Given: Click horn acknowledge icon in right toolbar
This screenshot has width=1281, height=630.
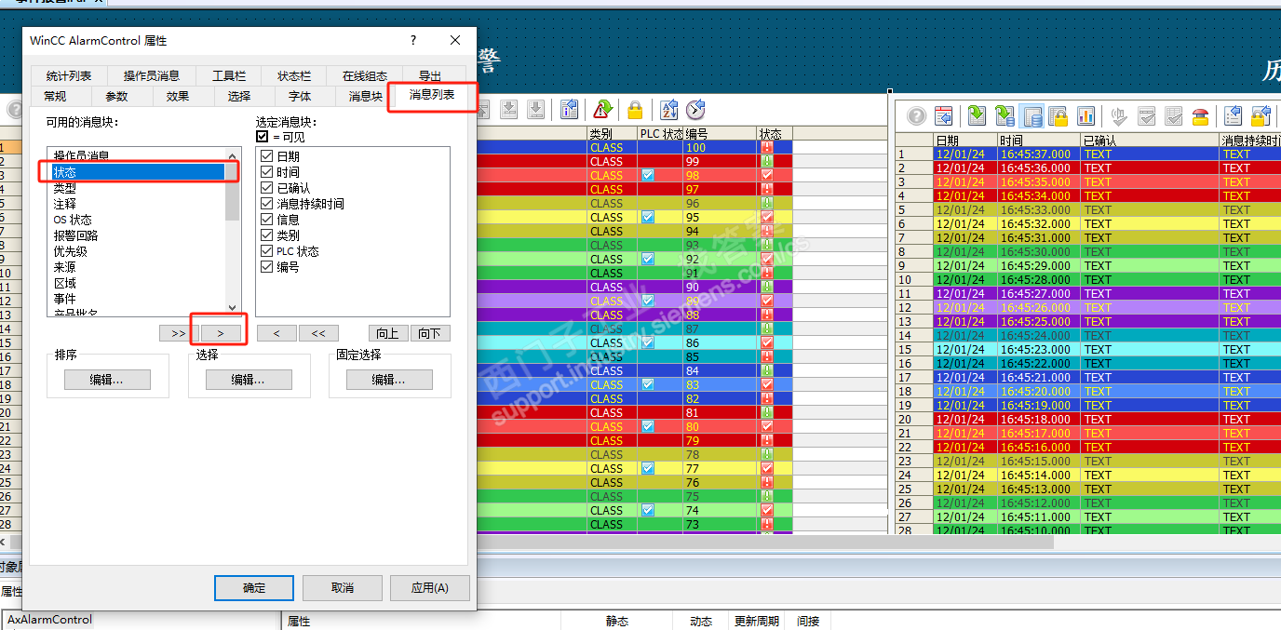Looking at the screenshot, I should [x=1119, y=116].
